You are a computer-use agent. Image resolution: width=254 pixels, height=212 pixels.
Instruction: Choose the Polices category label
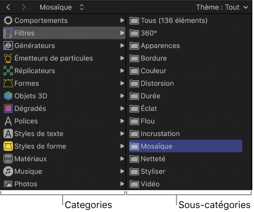[x=26, y=121]
